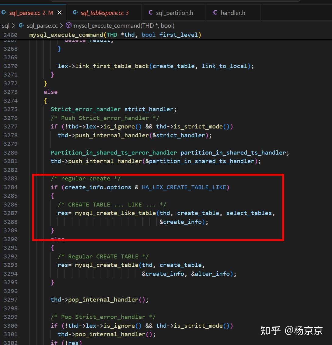This screenshot has height=345, width=332.
Task: Click line number 3297 in the gutter
Action: point(11,299)
